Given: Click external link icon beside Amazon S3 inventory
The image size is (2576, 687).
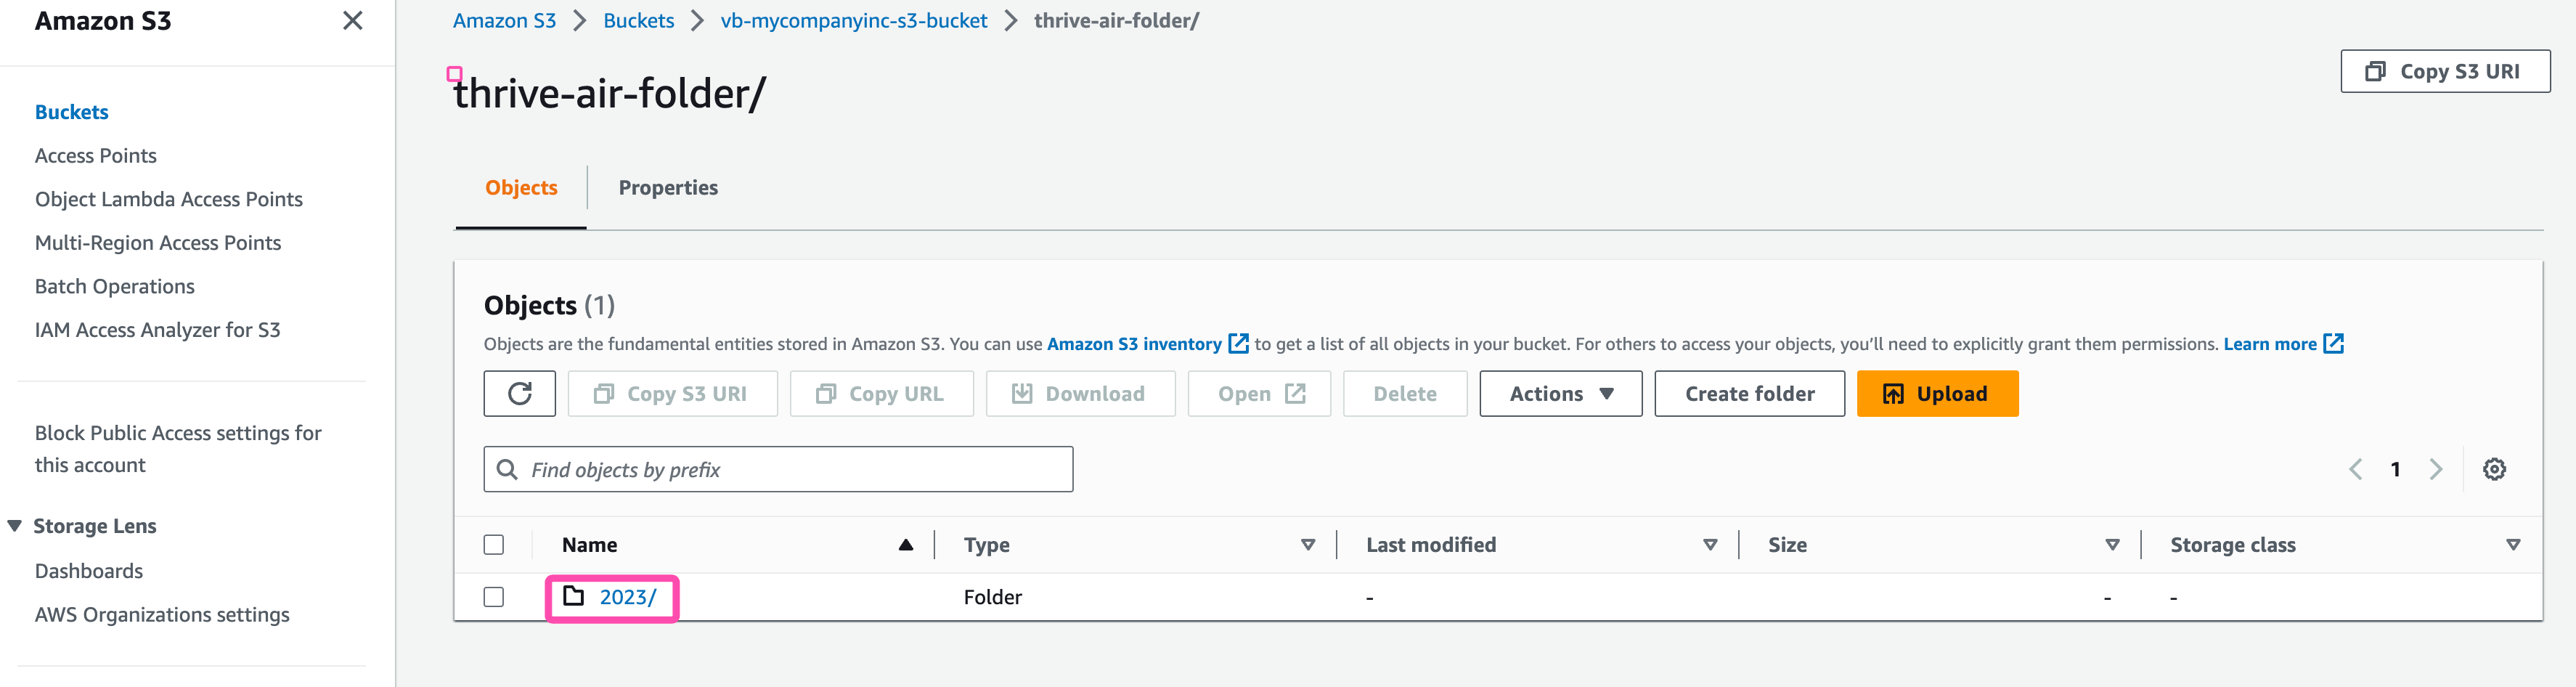Looking at the screenshot, I should [x=1238, y=344].
